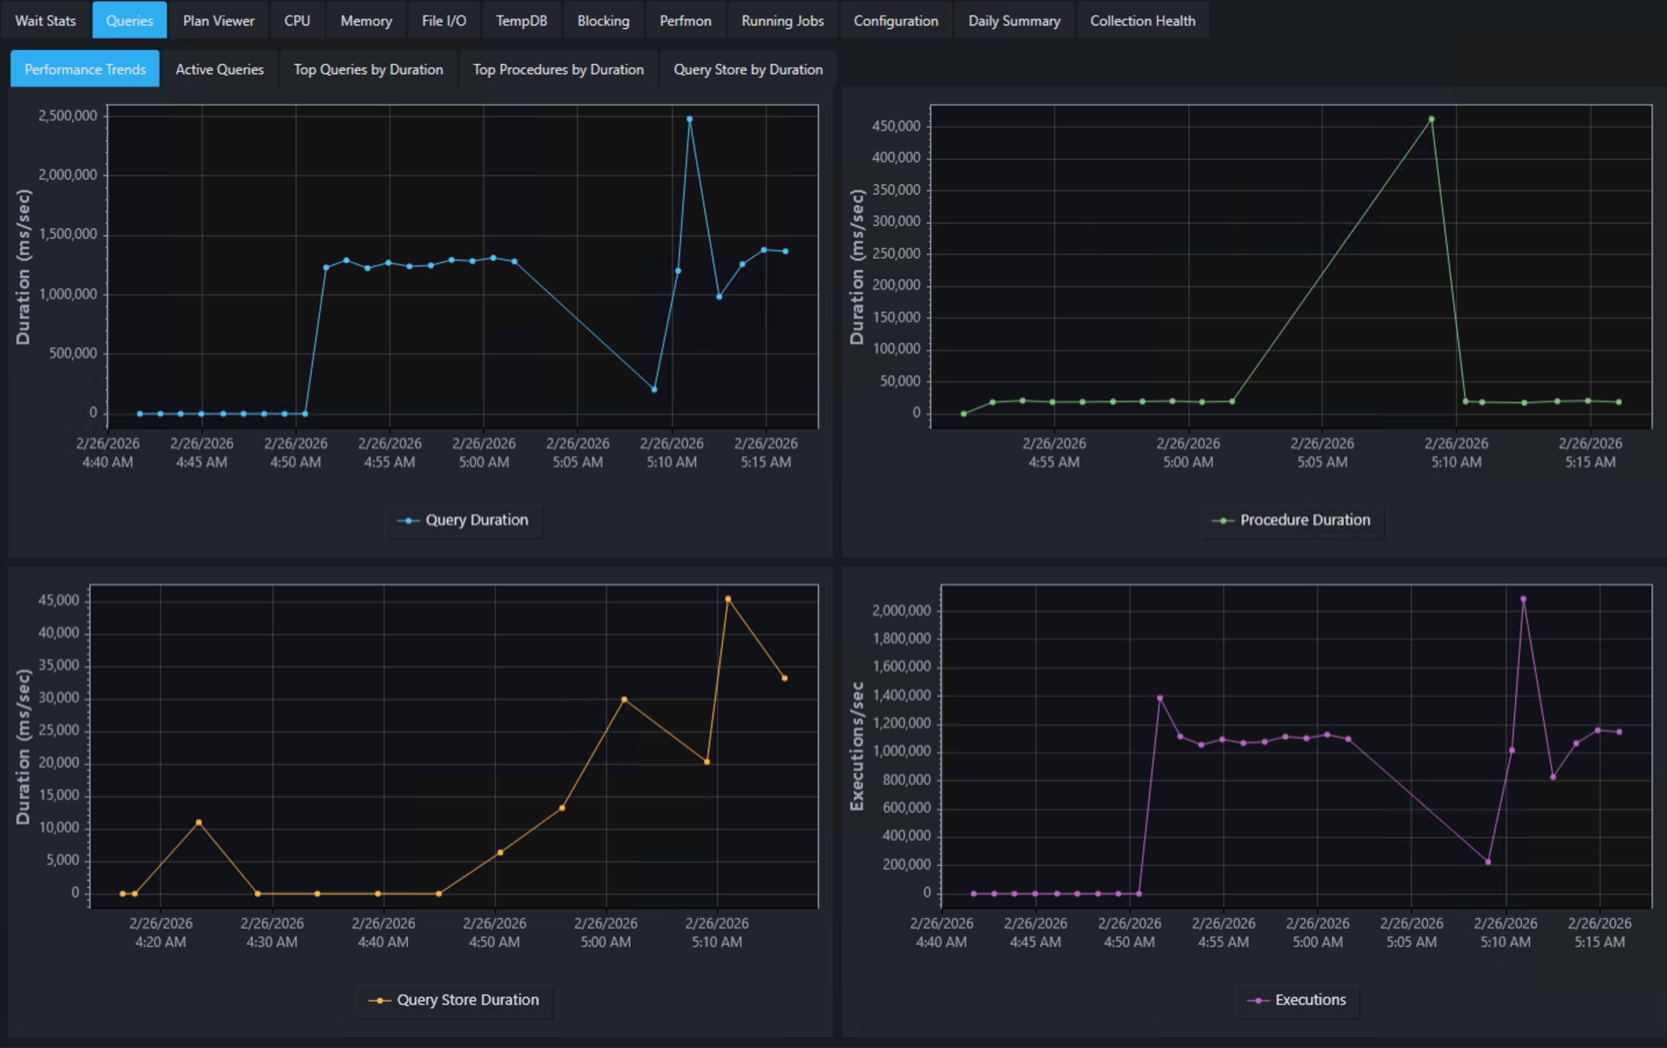The height and width of the screenshot is (1048, 1667).
Task: Select the Blocking tab
Action: point(602,20)
